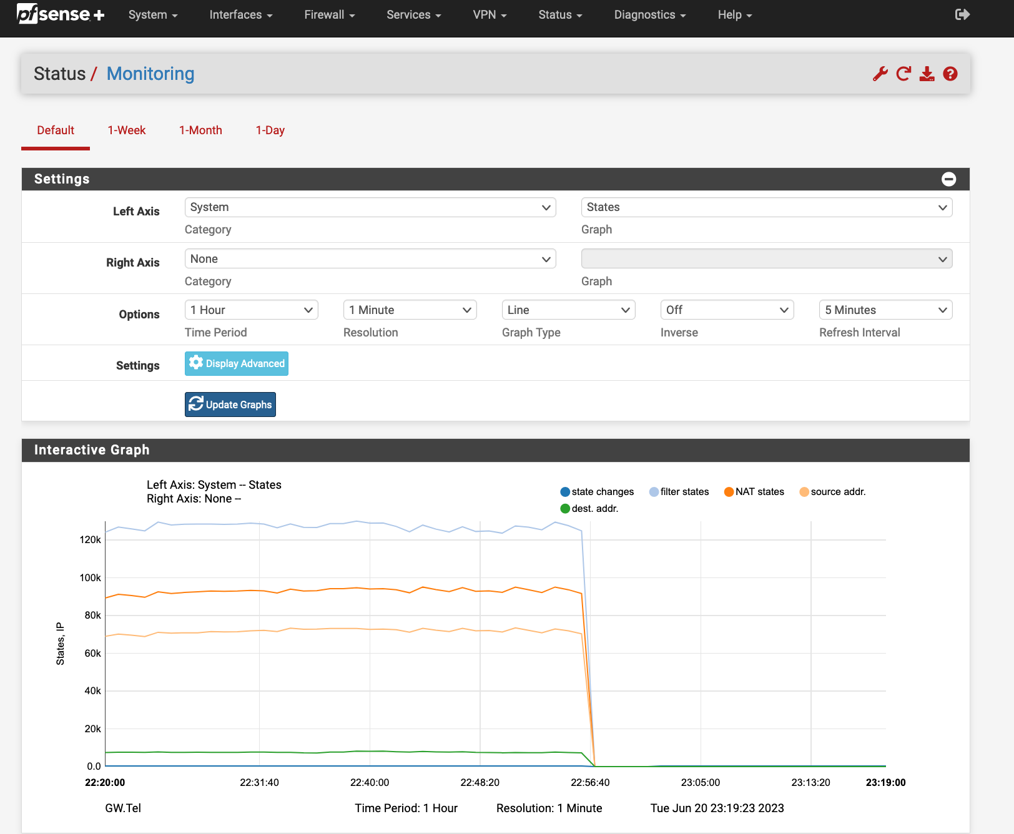
Task: Toggle filter states legend series
Action: pos(679,492)
